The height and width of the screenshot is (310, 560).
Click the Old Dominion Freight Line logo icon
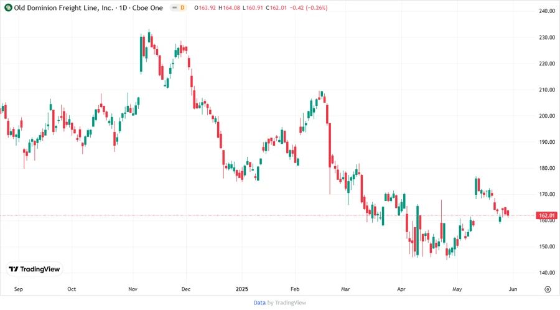pos(8,7)
